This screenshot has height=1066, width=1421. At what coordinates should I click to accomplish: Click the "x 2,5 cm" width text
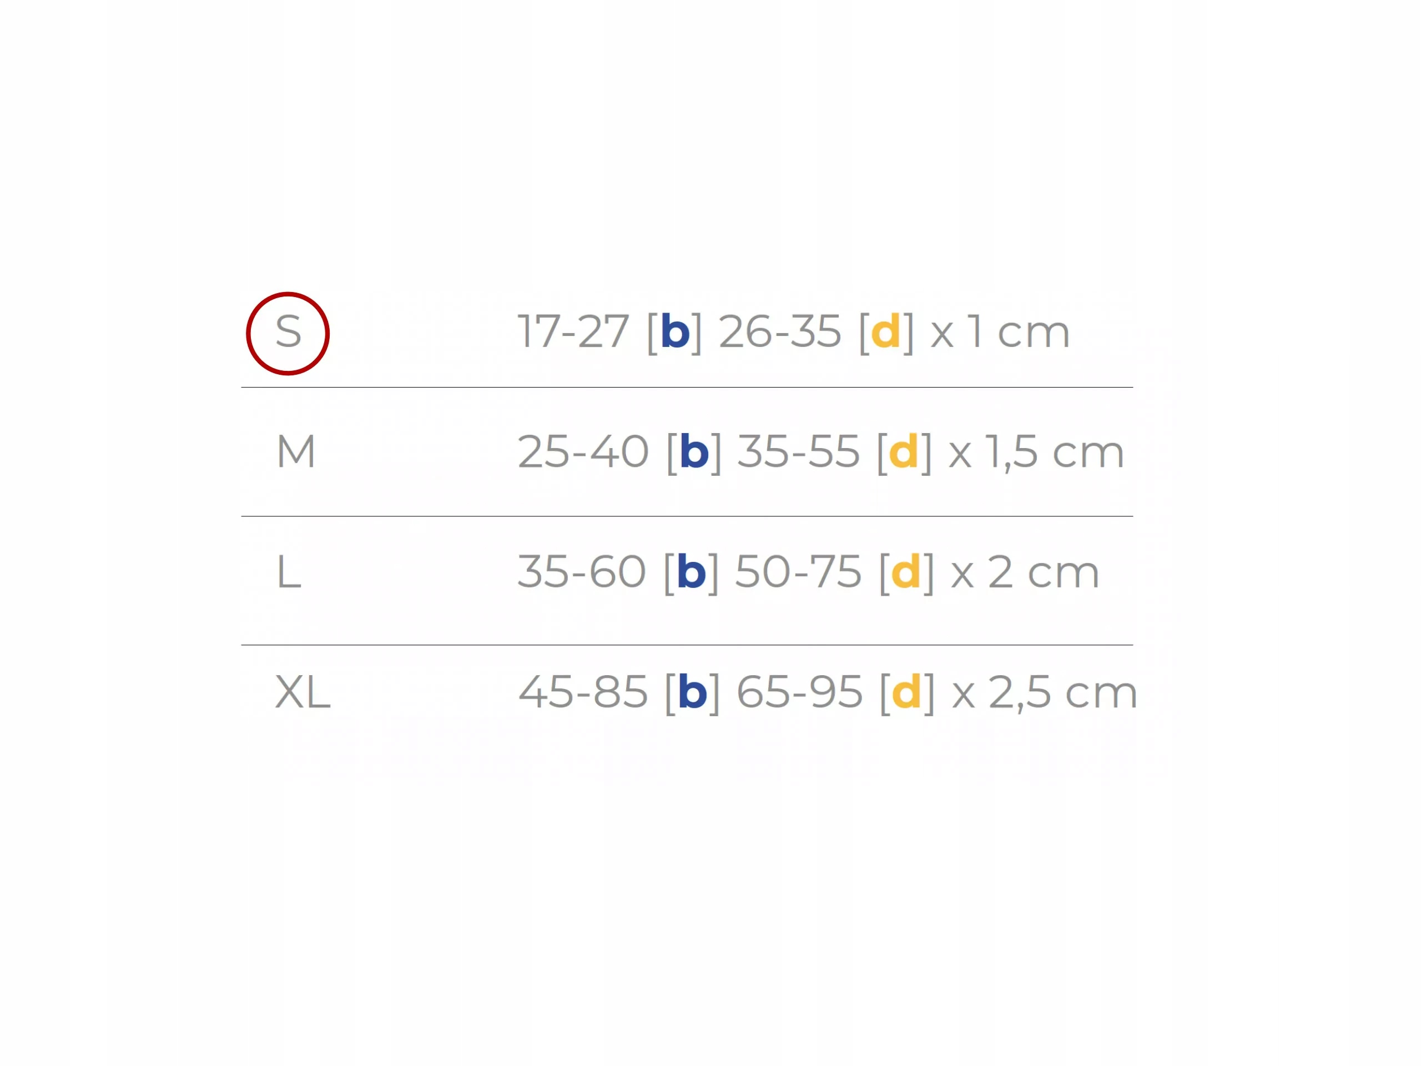1045,693
